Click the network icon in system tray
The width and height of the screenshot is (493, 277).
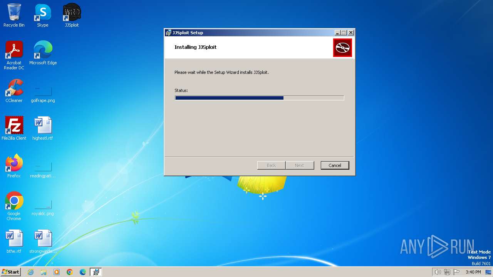(x=447, y=272)
